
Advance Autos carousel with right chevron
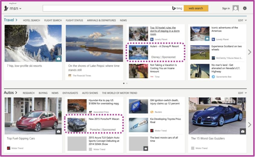(x=250, y=125)
